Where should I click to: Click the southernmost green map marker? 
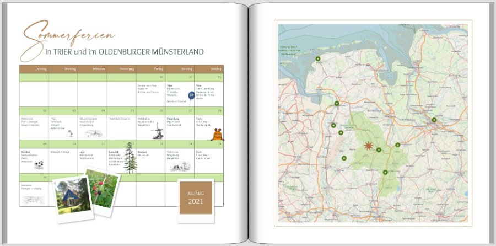[385, 172]
